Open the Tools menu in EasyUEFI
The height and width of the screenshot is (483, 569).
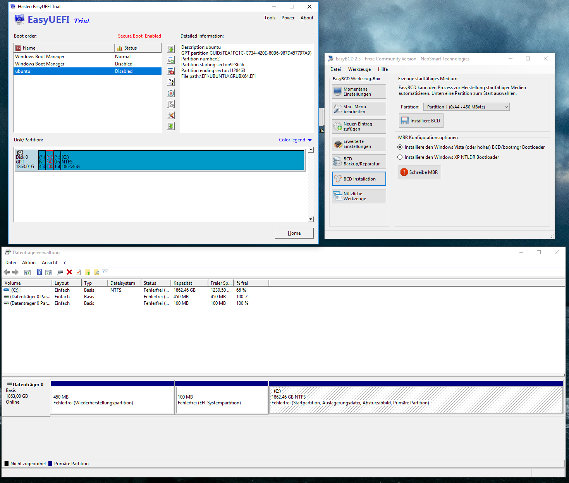(x=270, y=18)
